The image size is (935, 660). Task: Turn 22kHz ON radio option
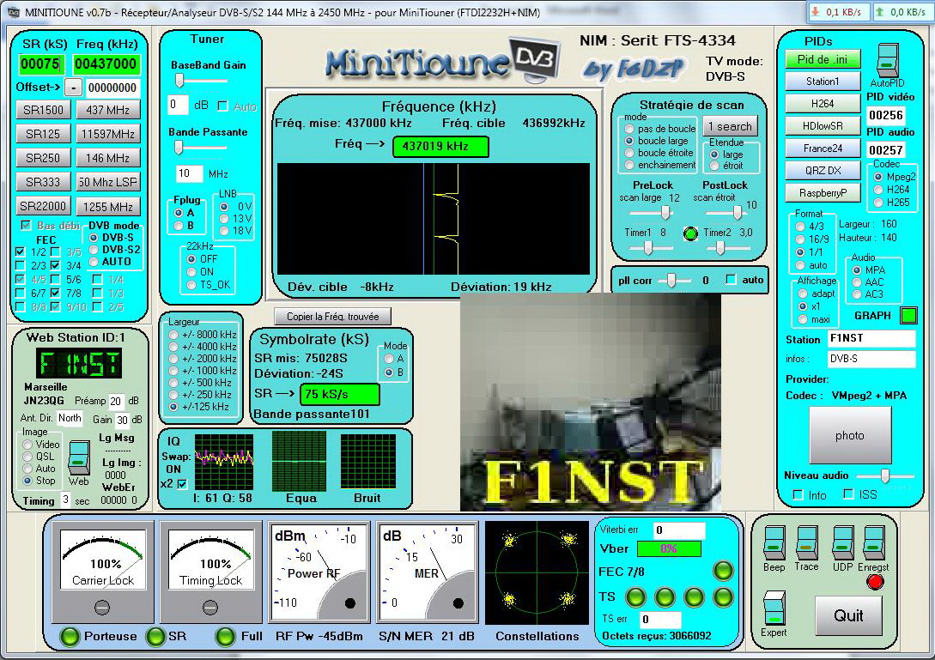click(191, 272)
